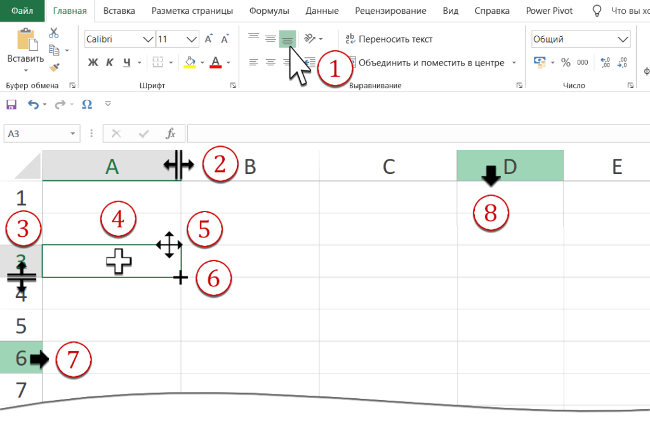The width and height of the screenshot is (650, 423).
Task: Apply the borders icon to the cell
Action: tap(158, 63)
